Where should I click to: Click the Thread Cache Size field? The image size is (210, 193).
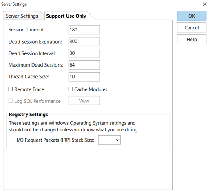click(84, 77)
